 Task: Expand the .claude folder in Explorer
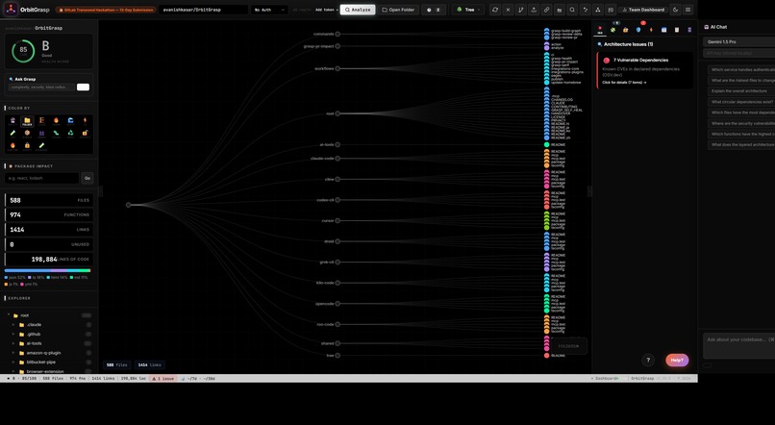pyautogui.click(x=13, y=325)
